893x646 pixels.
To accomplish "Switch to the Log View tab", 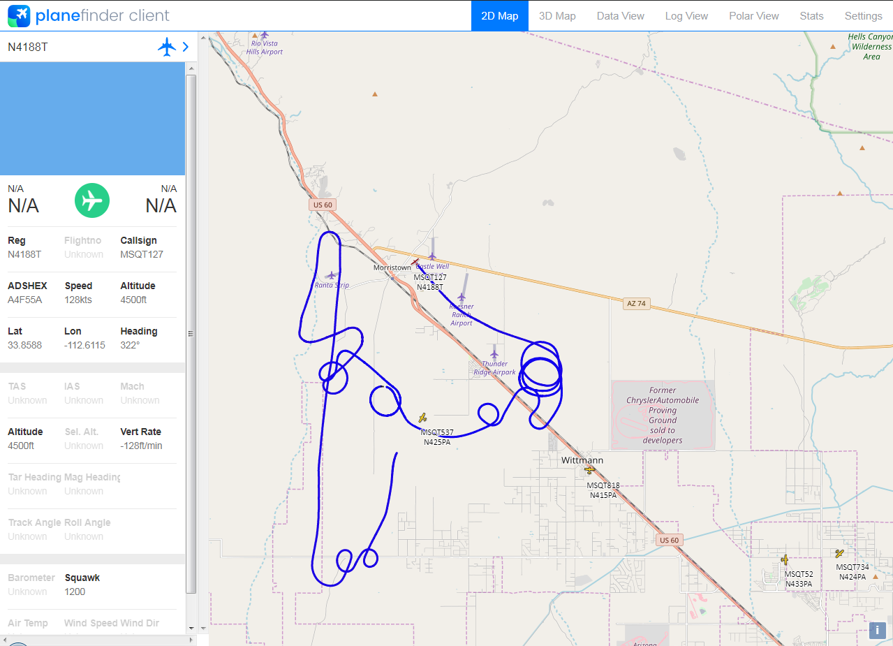I will [686, 15].
